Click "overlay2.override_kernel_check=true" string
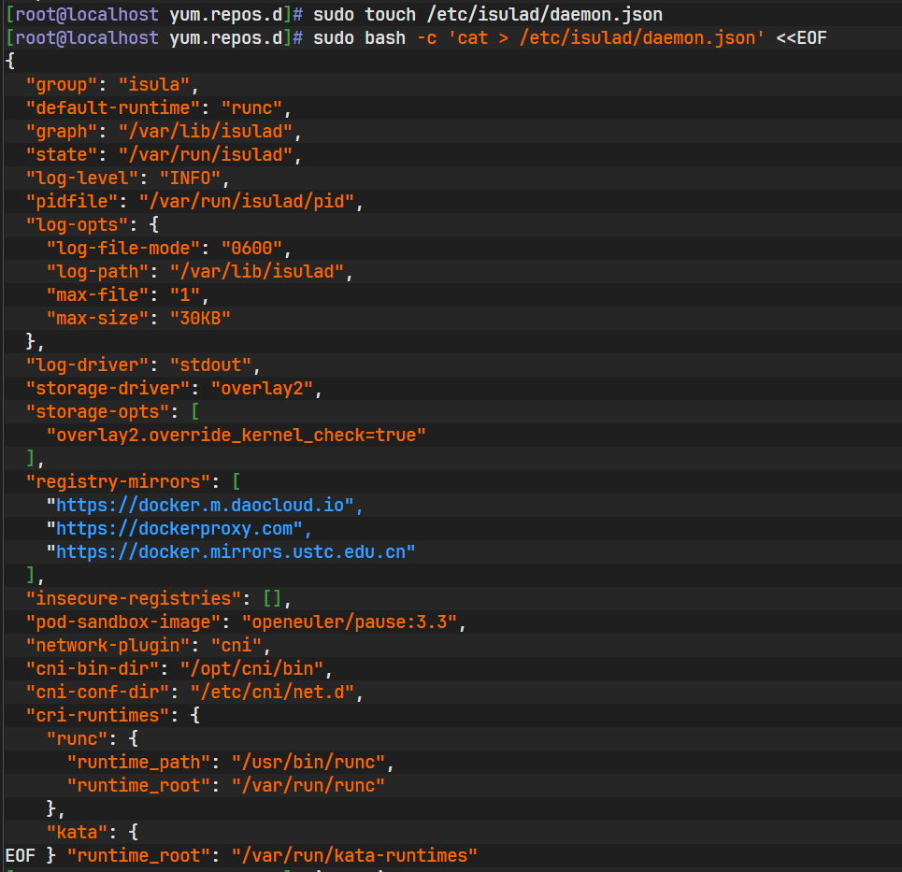 (236, 435)
